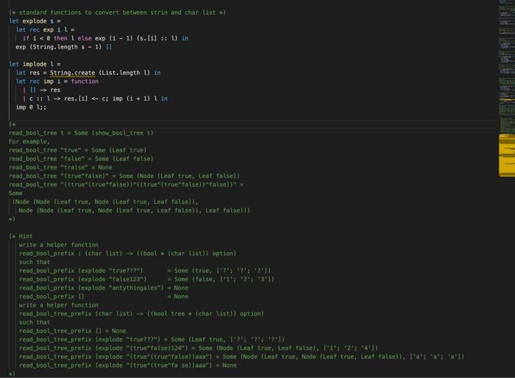Click 'exp (String.length s - 1) []' line
515x378 pixels.
pyautogui.click(x=63, y=47)
